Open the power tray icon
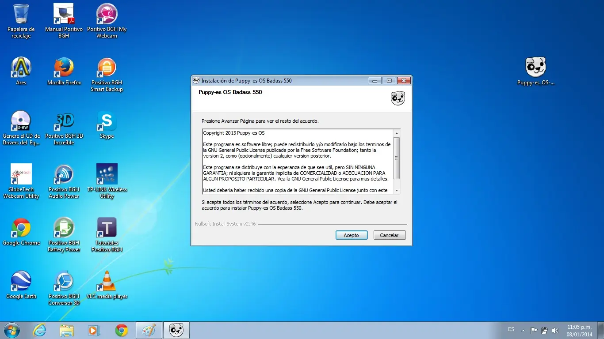Screen dimensions: 604x339 (x=545, y=330)
